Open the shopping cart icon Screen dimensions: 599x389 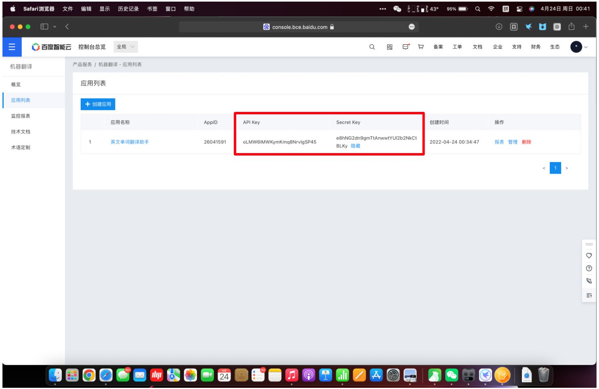click(x=421, y=47)
